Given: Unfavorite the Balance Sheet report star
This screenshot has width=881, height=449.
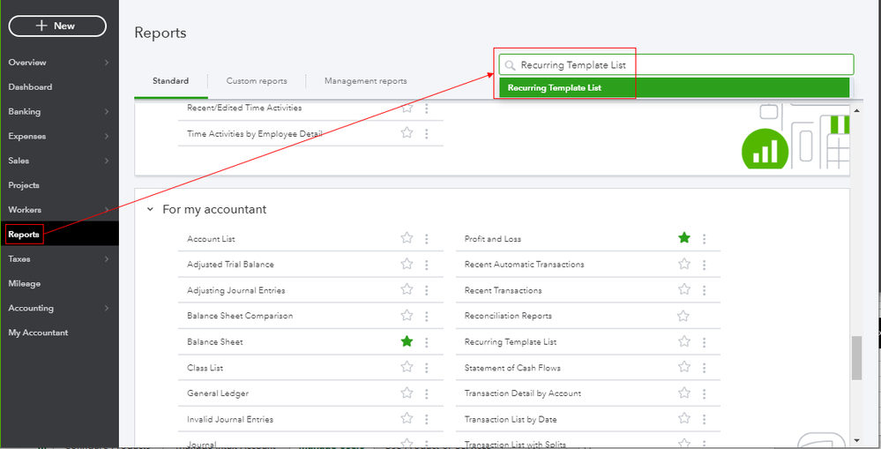Looking at the screenshot, I should pyautogui.click(x=407, y=341).
